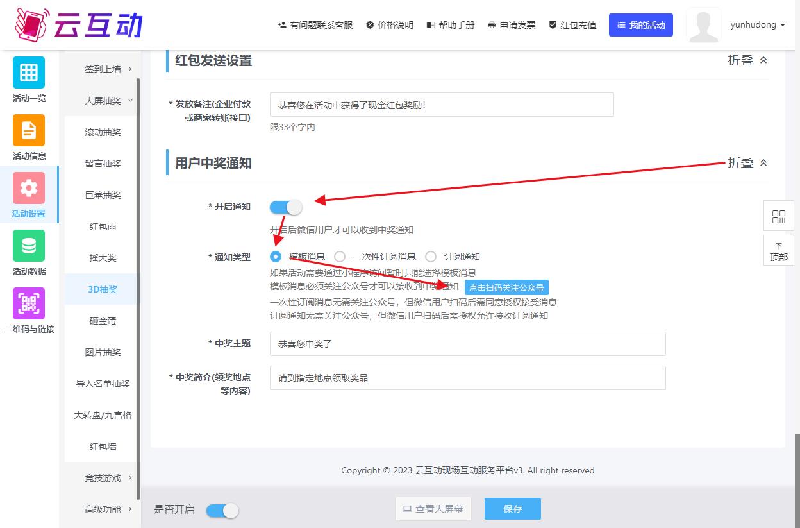Click the 保存 button
The image size is (800, 528).
512,509
